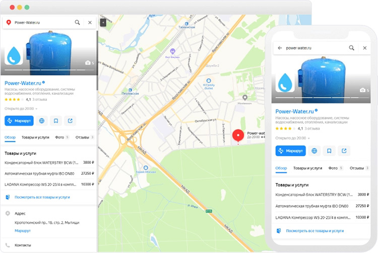Click the star rating in desktop panel
378x253 pixels.
(14, 99)
